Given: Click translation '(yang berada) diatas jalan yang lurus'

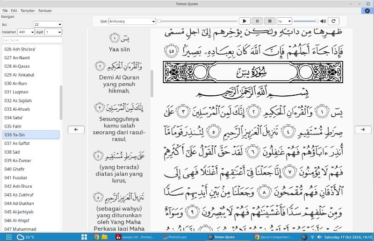Looking at the screenshot, I should tap(119, 174).
